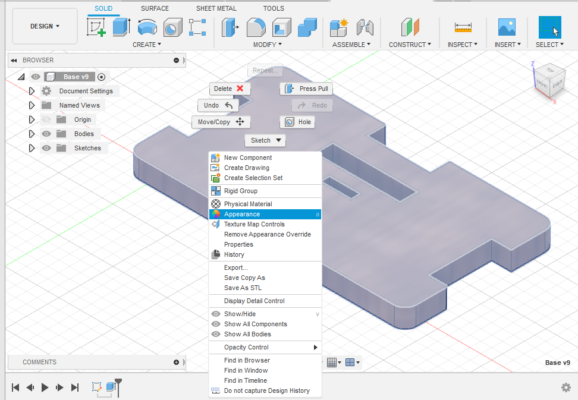Click the Hole marking menu button
The height and width of the screenshot is (400, 578).
[x=297, y=122]
